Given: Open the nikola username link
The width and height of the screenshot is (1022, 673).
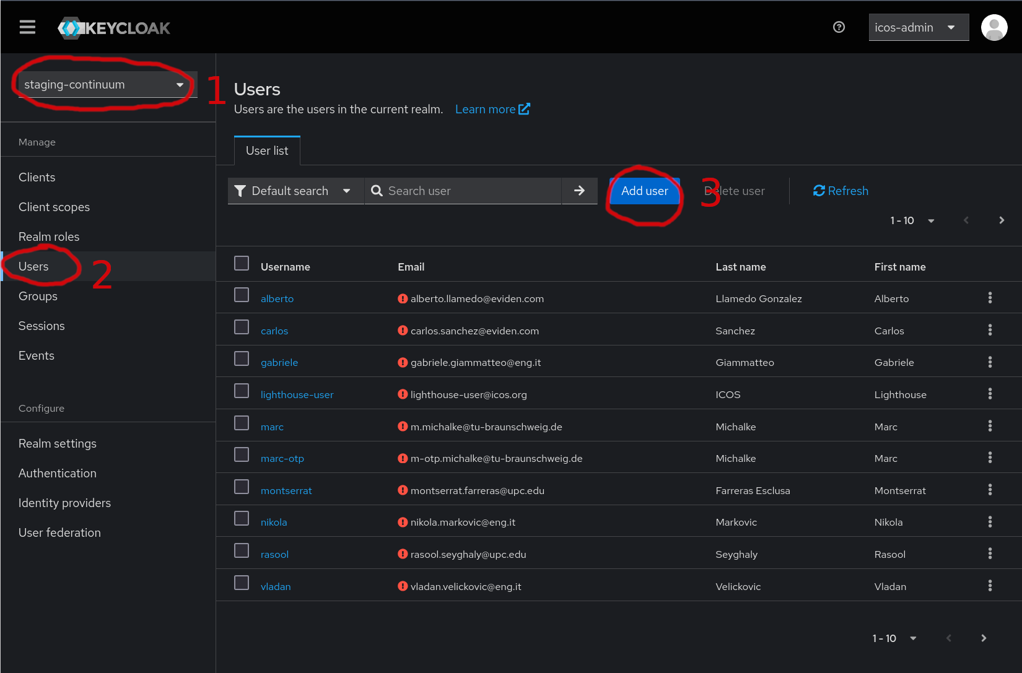Looking at the screenshot, I should pyautogui.click(x=274, y=522).
